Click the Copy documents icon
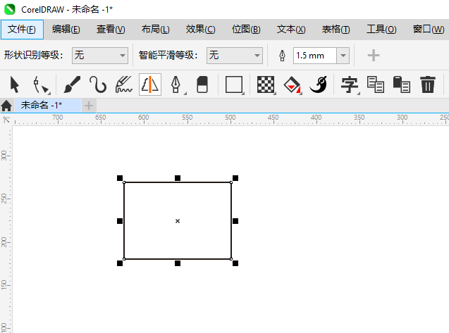449x333 pixels. pos(376,84)
